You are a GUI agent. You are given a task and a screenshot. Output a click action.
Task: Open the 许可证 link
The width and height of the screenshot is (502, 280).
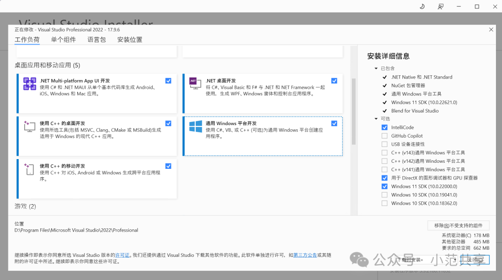[122, 254]
